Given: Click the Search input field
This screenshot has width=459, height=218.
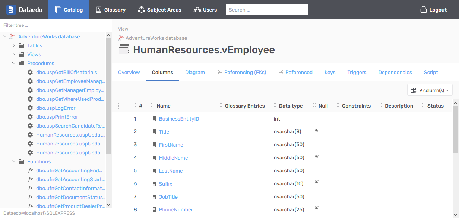Looking at the screenshot, I should pyautogui.click(x=266, y=10).
